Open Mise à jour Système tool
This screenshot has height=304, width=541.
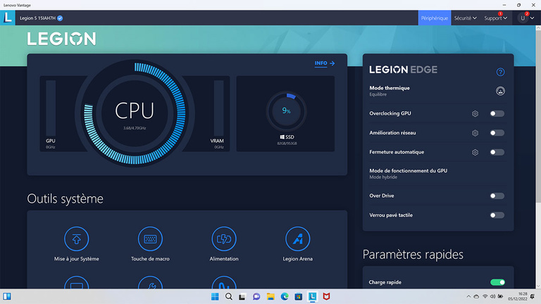click(77, 244)
